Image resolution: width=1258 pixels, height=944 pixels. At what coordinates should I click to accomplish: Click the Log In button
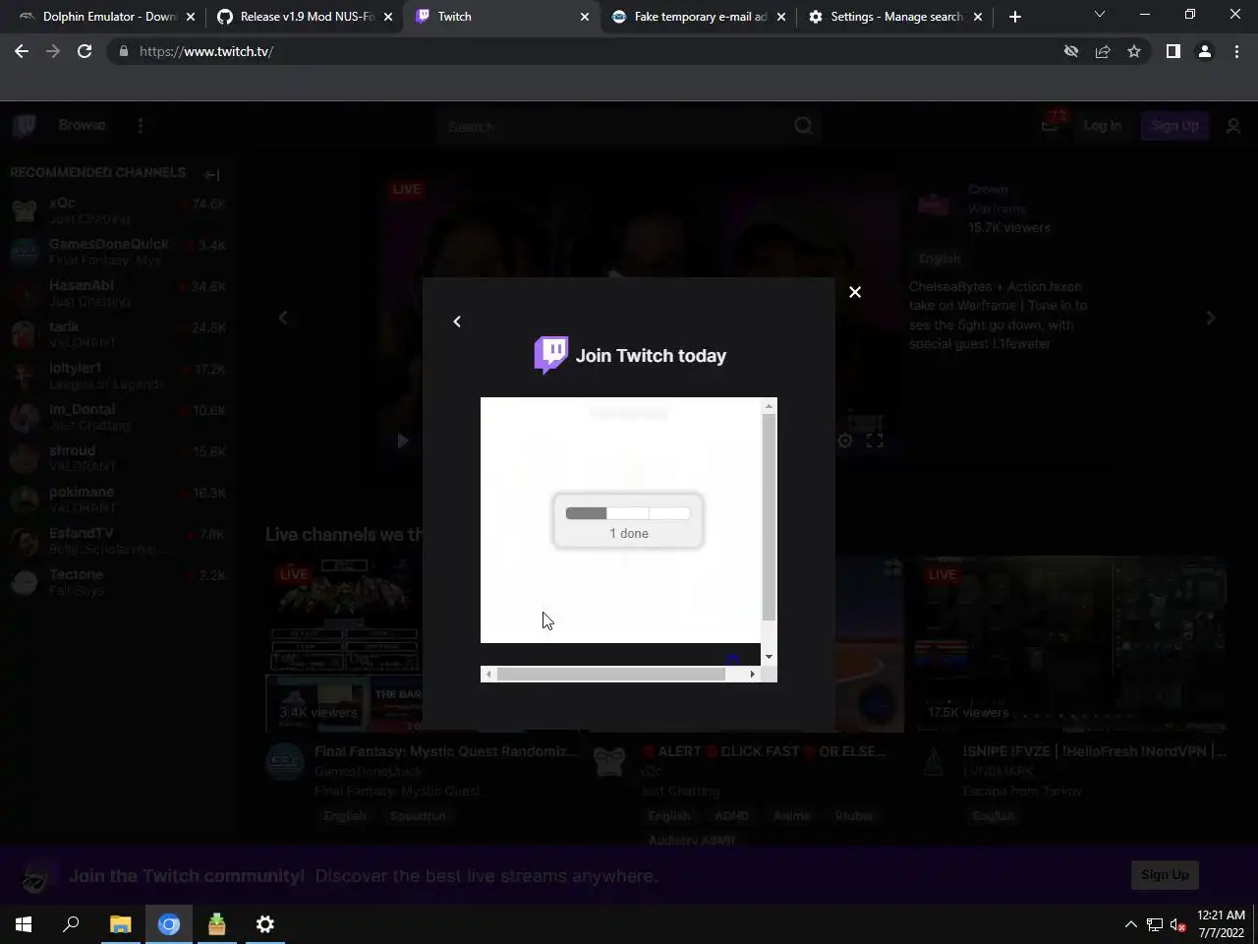(1102, 126)
